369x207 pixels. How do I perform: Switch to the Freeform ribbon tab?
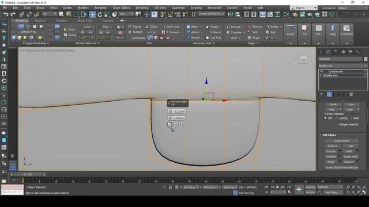tap(40, 21)
